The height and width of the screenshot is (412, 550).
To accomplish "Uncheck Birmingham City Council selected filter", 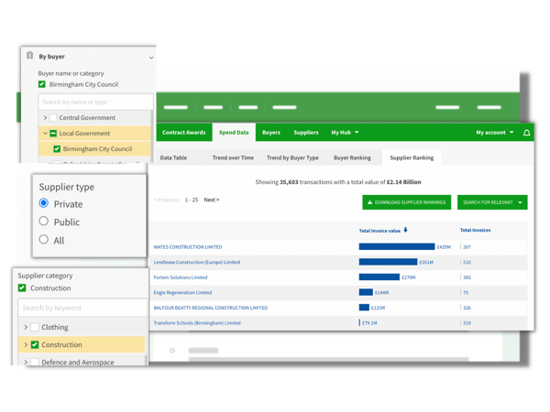I will click(42, 84).
